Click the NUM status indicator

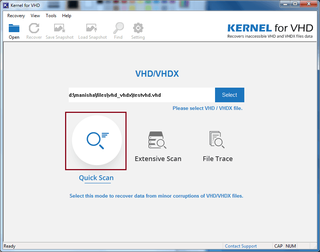pos(291,246)
